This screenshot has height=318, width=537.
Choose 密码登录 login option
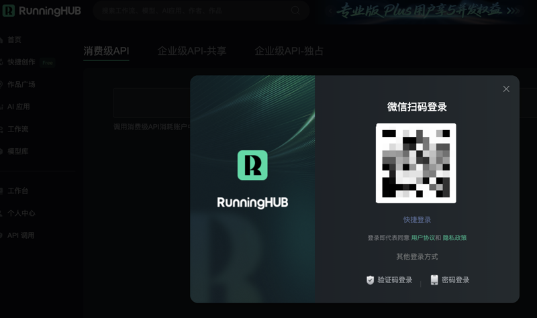pos(450,280)
